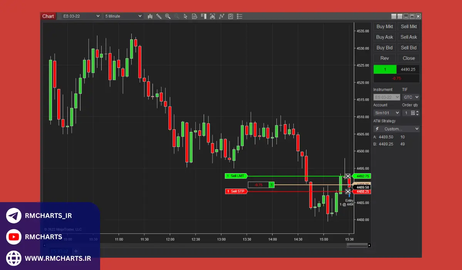Open the ES 03-22 instrument dropdown in the toolbar

[x=81, y=16]
